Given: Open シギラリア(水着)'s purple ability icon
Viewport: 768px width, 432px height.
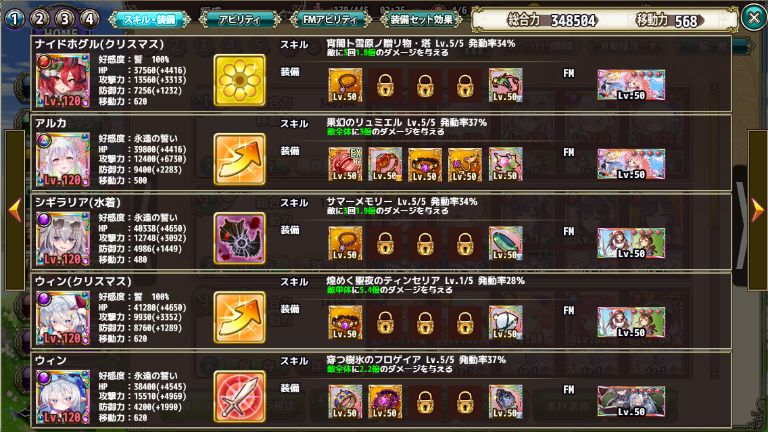Looking at the screenshot, I should (239, 239).
